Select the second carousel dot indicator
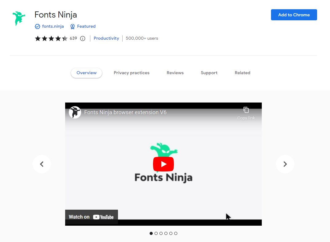 pos(156,233)
